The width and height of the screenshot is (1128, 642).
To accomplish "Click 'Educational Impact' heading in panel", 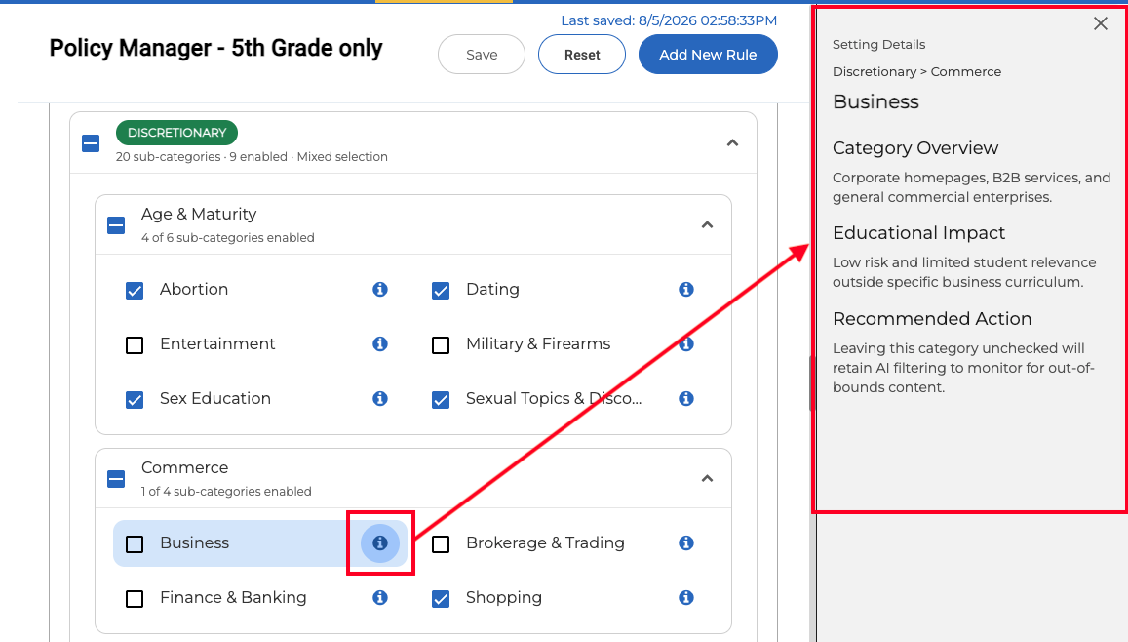I will [x=918, y=233].
